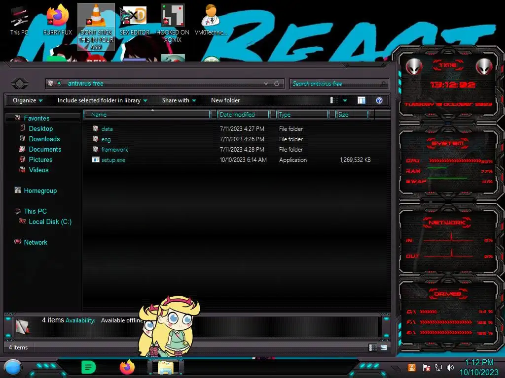Open the view options dropdown arrow
This screenshot has width=505, height=378.
[x=345, y=100]
